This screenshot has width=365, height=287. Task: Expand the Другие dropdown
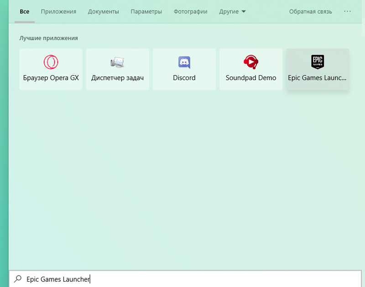[x=232, y=12]
